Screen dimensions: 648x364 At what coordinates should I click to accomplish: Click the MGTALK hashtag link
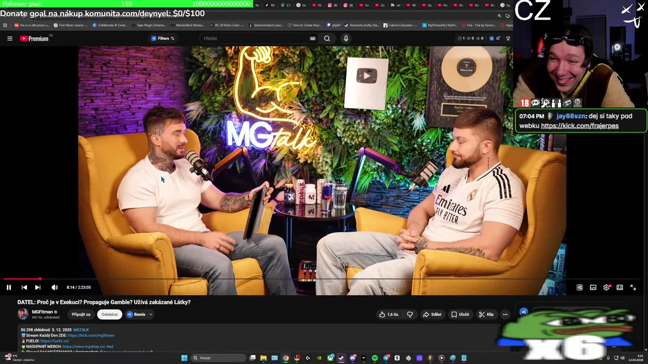pyautogui.click(x=81, y=330)
